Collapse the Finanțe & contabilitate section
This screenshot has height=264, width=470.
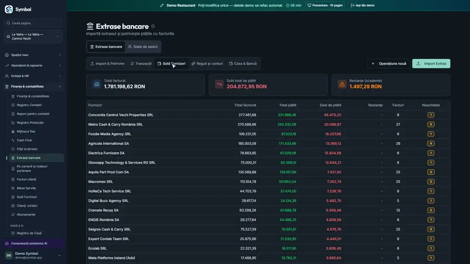pos(33,87)
